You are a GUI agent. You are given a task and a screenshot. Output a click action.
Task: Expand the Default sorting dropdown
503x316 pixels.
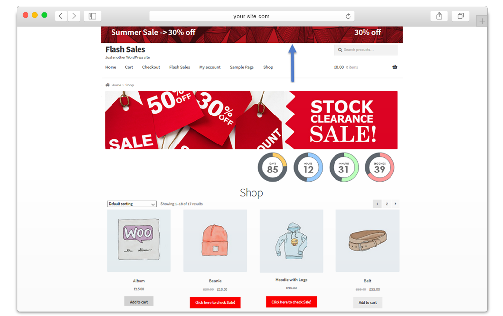pyautogui.click(x=132, y=204)
